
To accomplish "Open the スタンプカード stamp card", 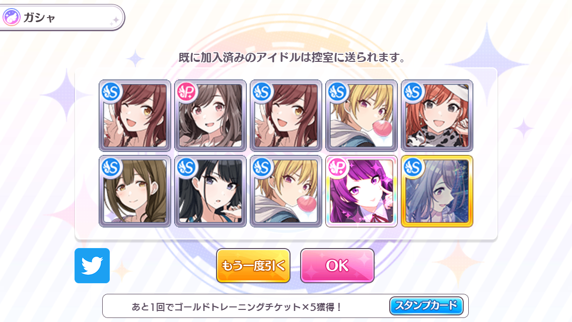I will coord(426,305).
